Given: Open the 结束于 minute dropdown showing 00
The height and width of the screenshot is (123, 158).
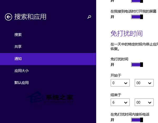Looking at the screenshot, I should point(144,102).
